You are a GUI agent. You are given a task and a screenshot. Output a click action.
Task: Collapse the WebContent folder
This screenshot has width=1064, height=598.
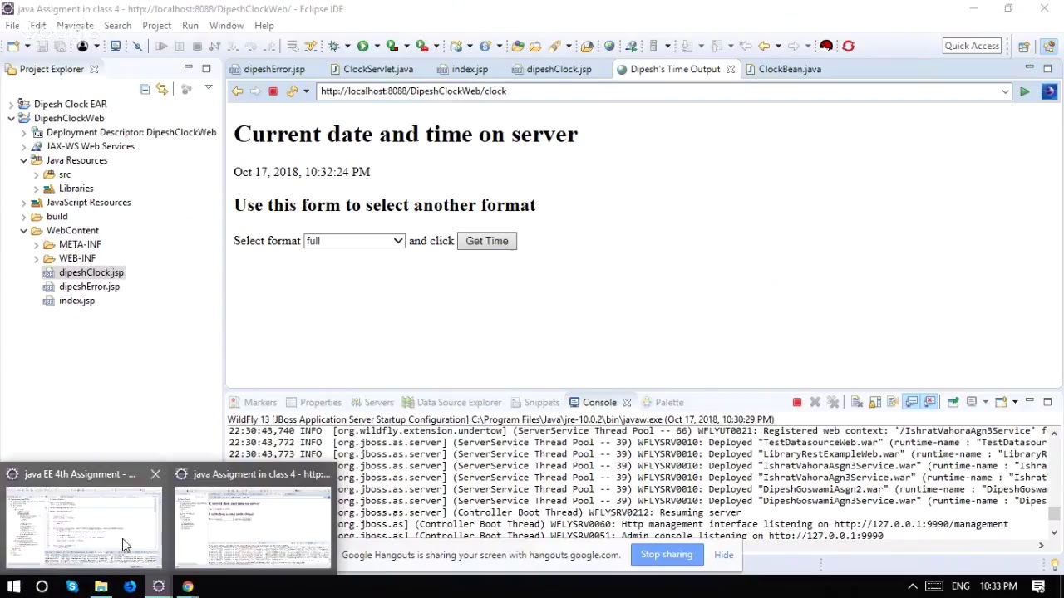23,231
